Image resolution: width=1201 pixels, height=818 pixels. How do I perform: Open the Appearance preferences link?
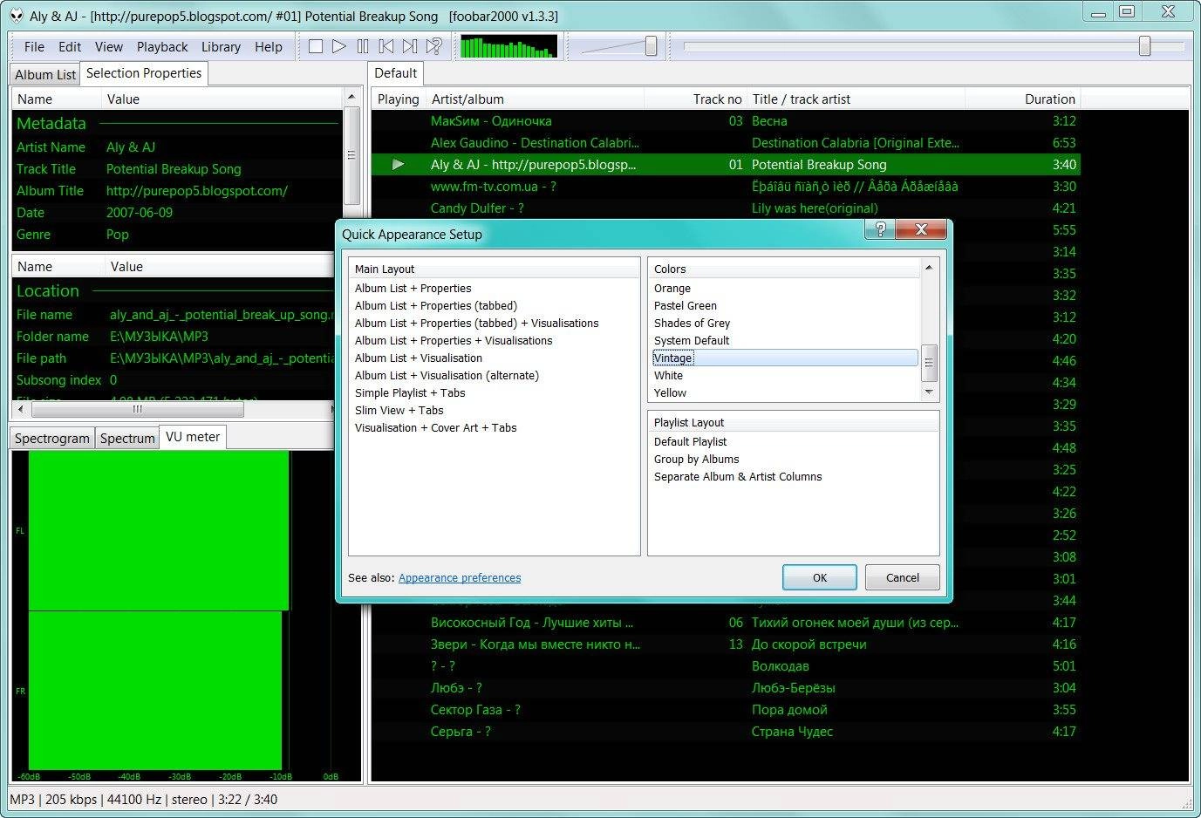pos(460,578)
